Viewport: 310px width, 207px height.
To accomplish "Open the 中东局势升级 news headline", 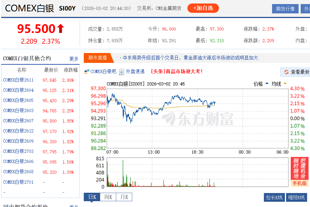I will click(190, 58).
